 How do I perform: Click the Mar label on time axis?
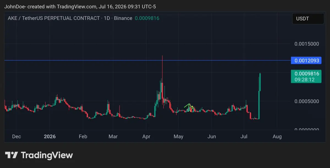point(113,136)
